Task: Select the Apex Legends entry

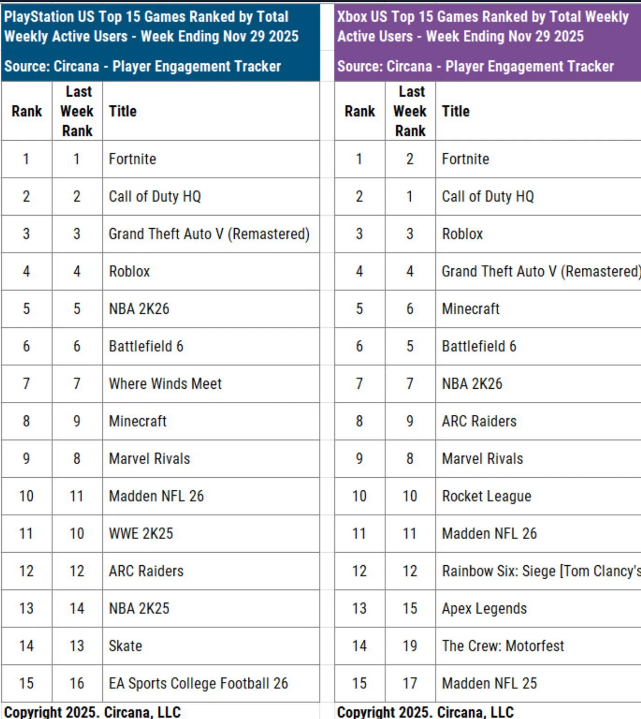Action: (484, 608)
